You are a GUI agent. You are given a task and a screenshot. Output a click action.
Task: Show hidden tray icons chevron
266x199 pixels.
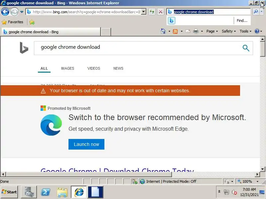[x=219, y=192]
